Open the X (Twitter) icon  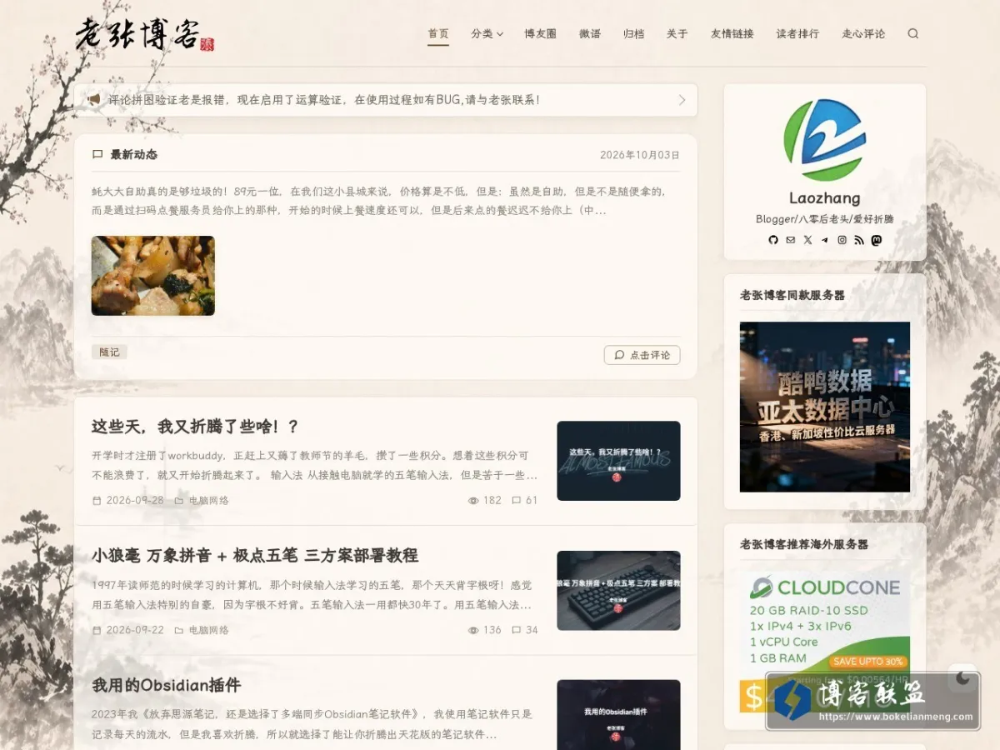click(807, 240)
